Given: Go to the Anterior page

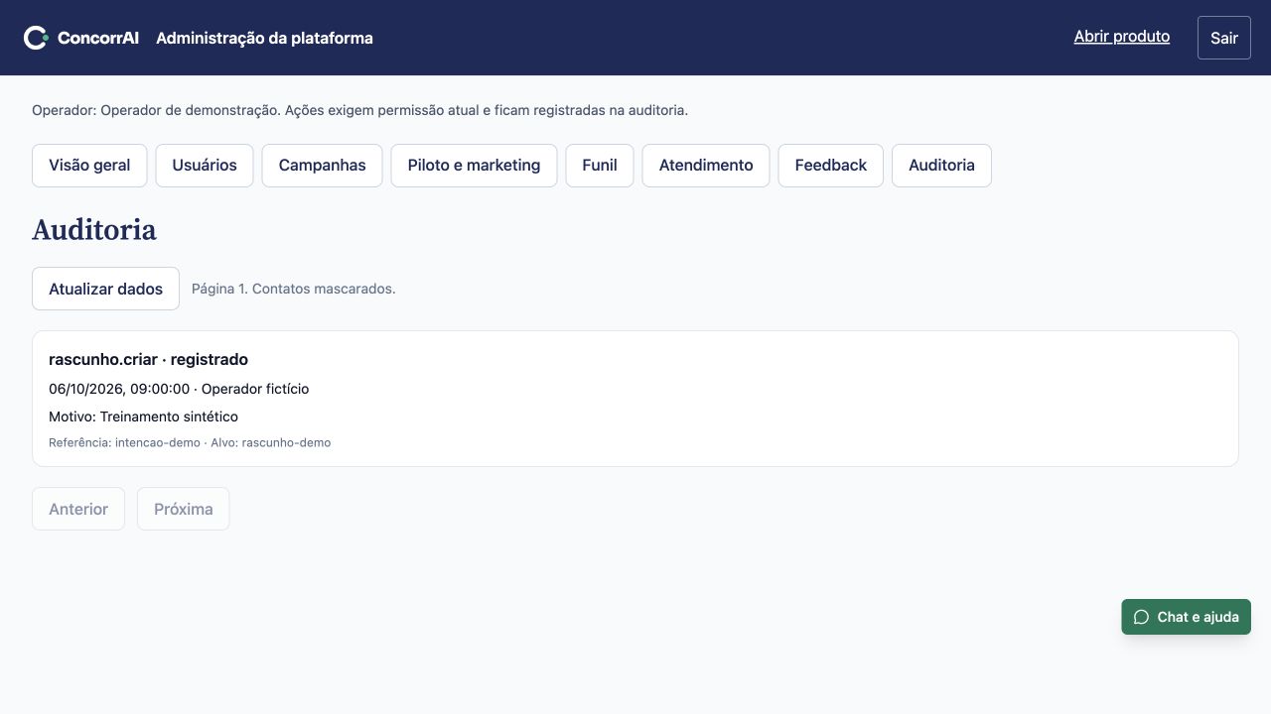Looking at the screenshot, I should coord(78,509).
